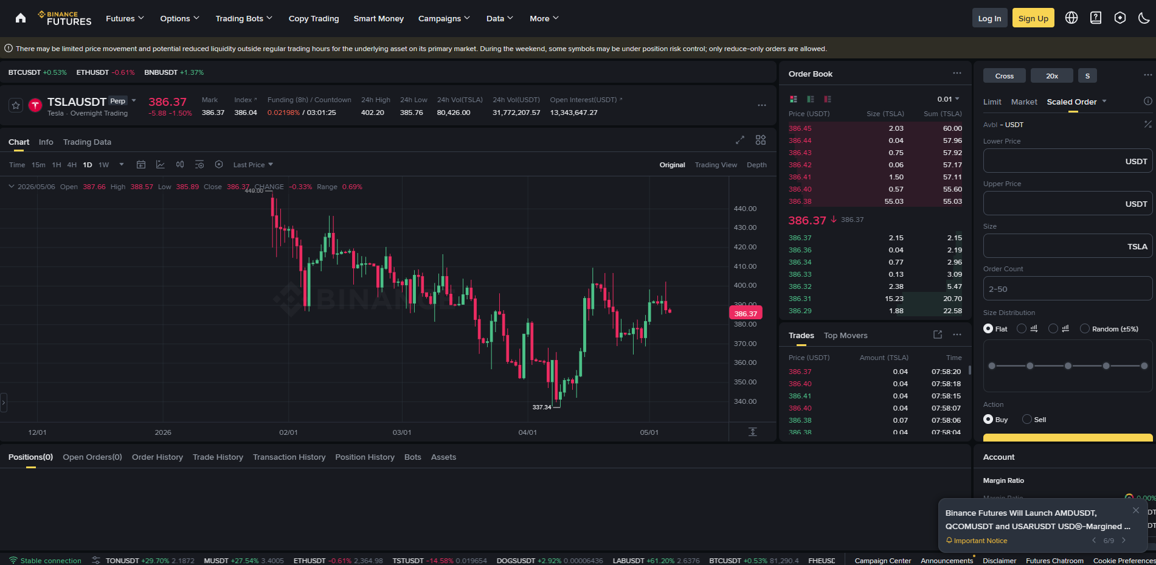Viewport: 1156px width, 565px height.
Task: Switch chart to Original view
Action: [672, 165]
